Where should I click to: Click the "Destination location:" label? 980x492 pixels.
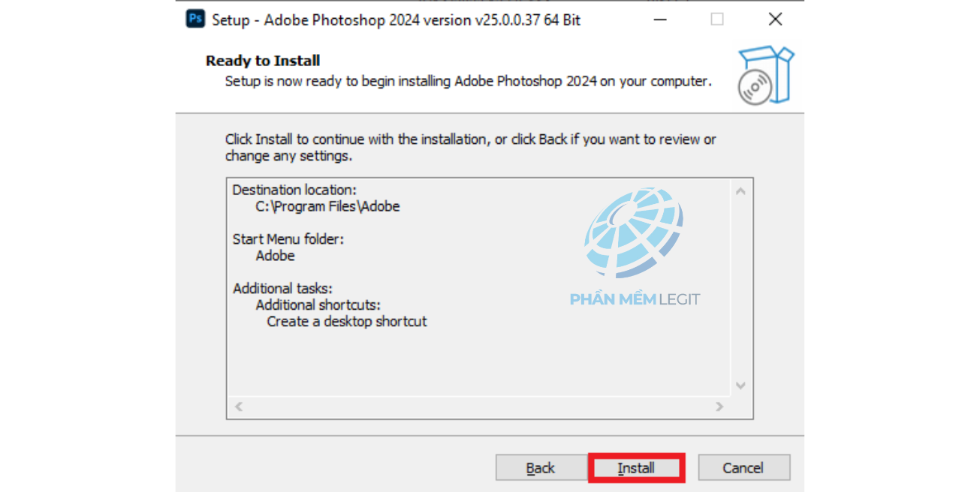(294, 190)
